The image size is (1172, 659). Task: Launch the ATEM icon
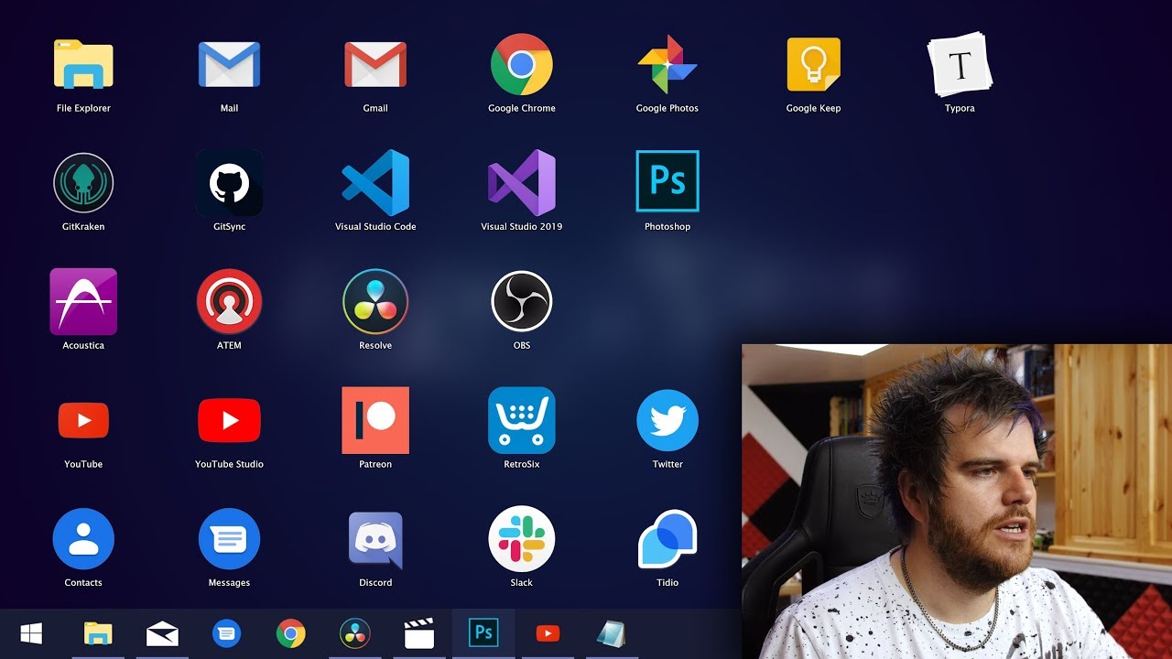[229, 301]
